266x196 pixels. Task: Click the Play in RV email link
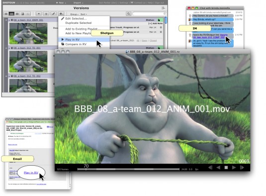pyautogui.click(x=31, y=173)
